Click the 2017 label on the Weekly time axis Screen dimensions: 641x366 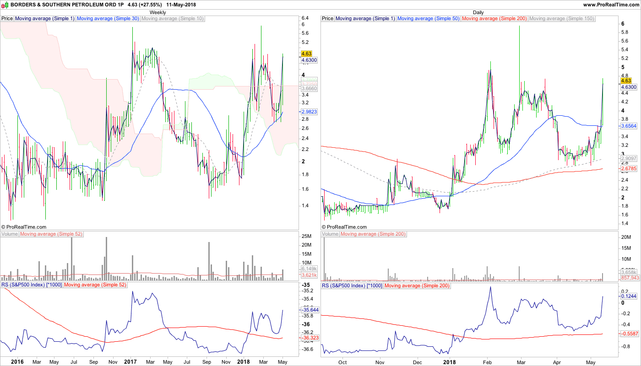131,361
